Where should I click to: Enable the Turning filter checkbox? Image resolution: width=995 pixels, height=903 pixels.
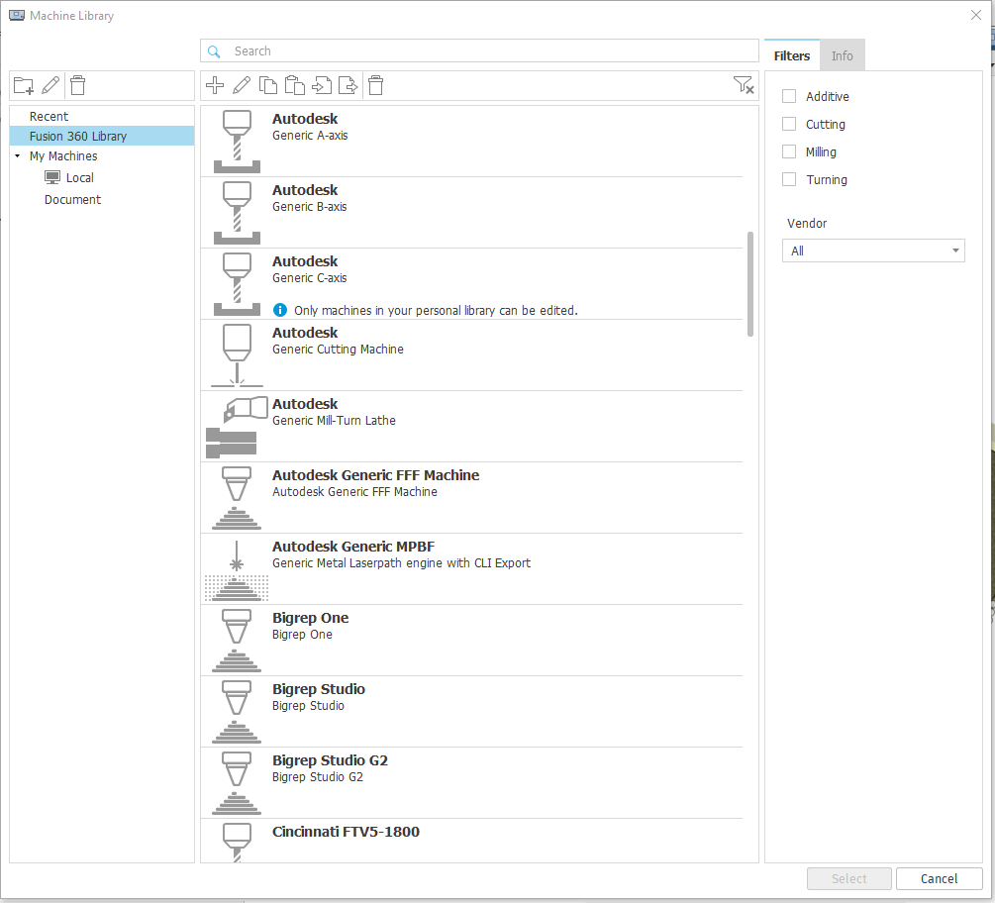[x=789, y=179]
